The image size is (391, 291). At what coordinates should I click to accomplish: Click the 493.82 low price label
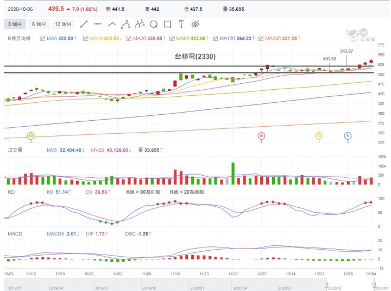pyautogui.click(x=330, y=59)
